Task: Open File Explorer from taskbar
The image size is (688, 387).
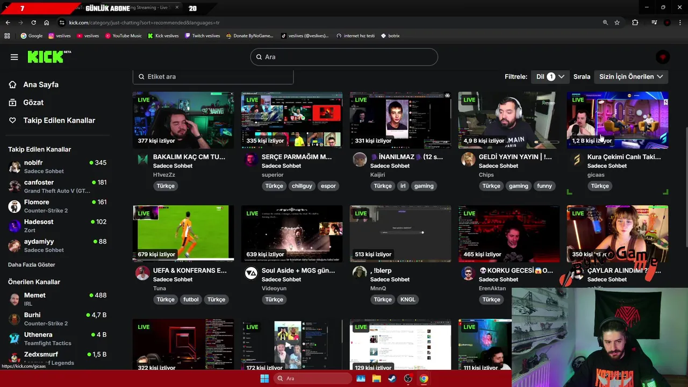Action: click(x=376, y=378)
